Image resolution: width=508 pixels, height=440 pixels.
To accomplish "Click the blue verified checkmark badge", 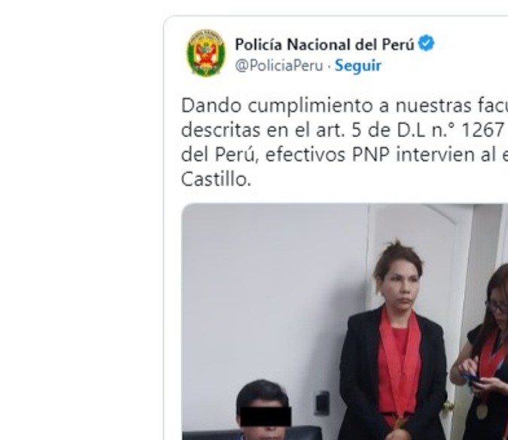I will (x=426, y=44).
